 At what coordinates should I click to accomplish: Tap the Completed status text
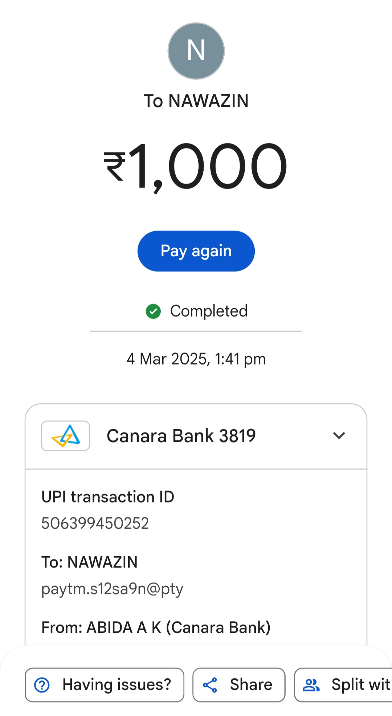pos(209,311)
